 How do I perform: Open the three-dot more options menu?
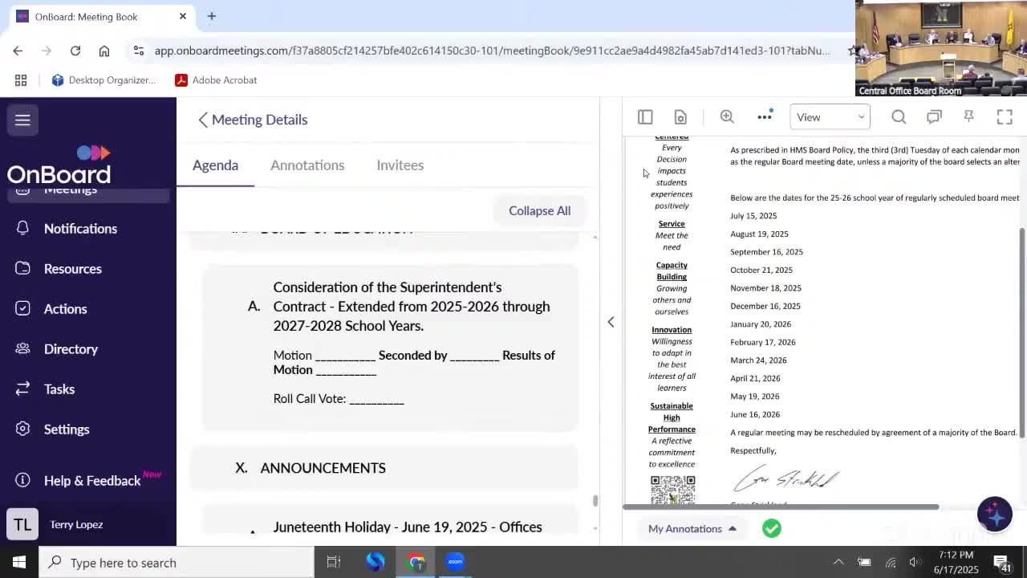[765, 117]
